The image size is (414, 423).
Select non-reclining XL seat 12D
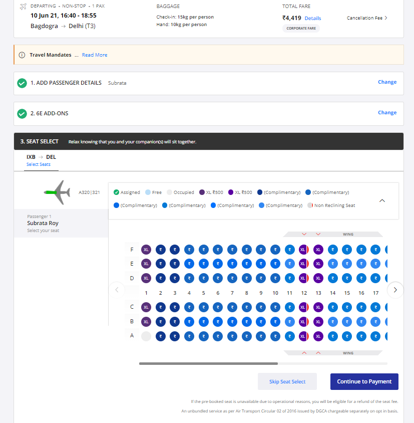point(304,278)
